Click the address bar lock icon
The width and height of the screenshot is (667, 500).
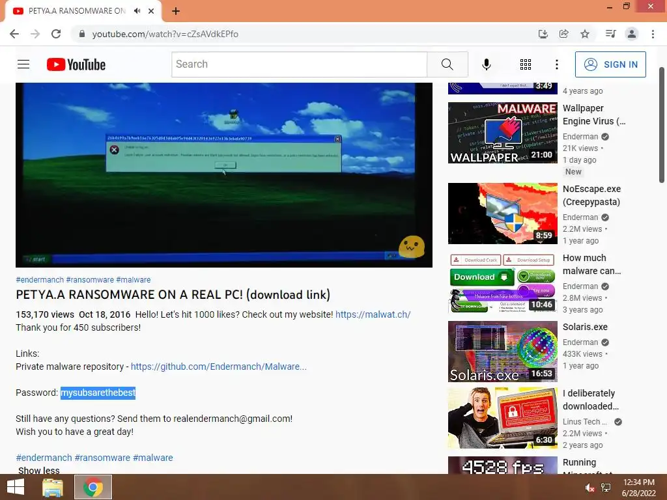[x=82, y=34]
